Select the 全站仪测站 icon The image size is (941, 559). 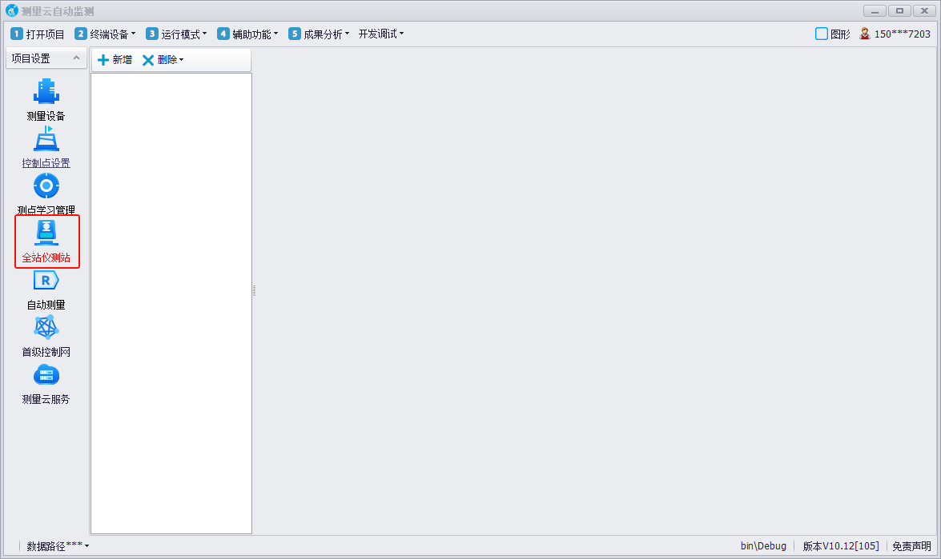click(46, 234)
